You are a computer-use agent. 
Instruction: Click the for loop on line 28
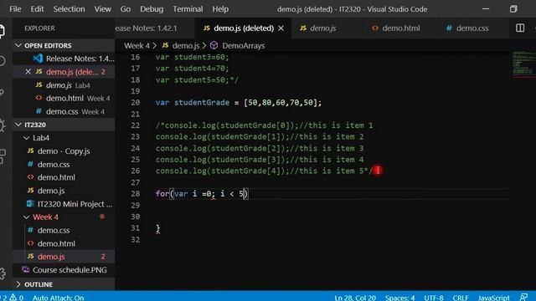[x=202, y=194]
